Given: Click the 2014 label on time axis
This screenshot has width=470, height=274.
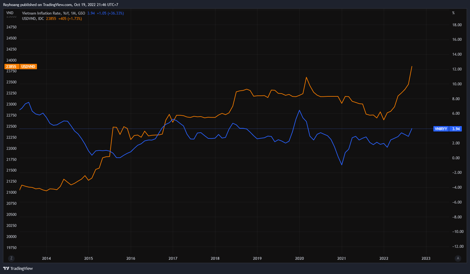Looking at the screenshot, I should pyautogui.click(x=46, y=259).
